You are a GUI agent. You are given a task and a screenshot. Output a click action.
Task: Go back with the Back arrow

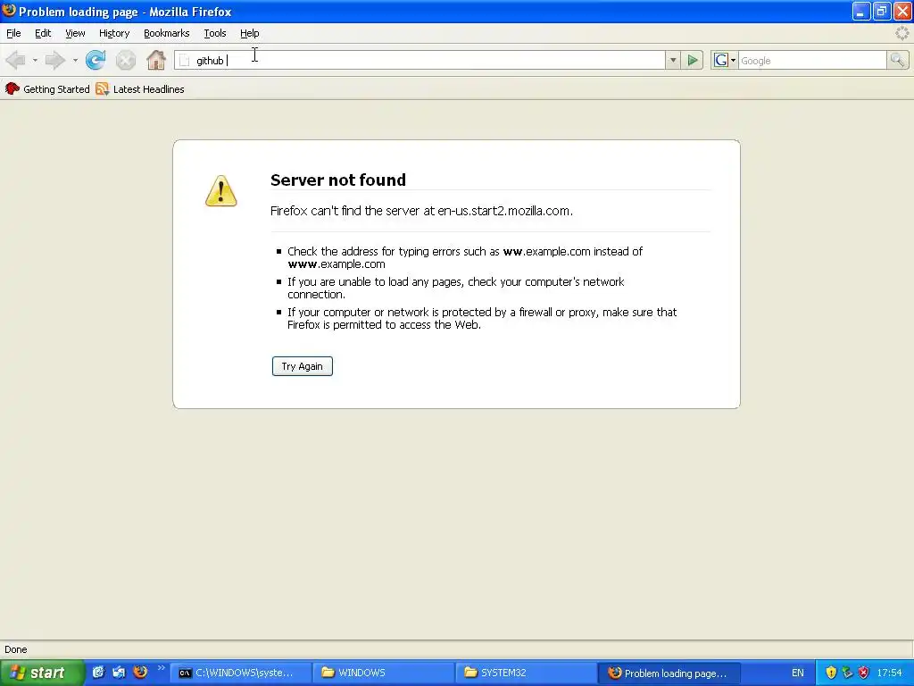[16, 60]
